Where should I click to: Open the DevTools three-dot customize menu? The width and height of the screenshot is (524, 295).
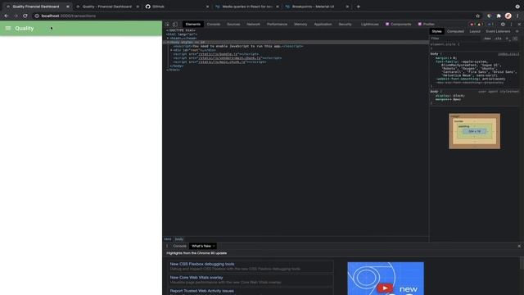511,24
